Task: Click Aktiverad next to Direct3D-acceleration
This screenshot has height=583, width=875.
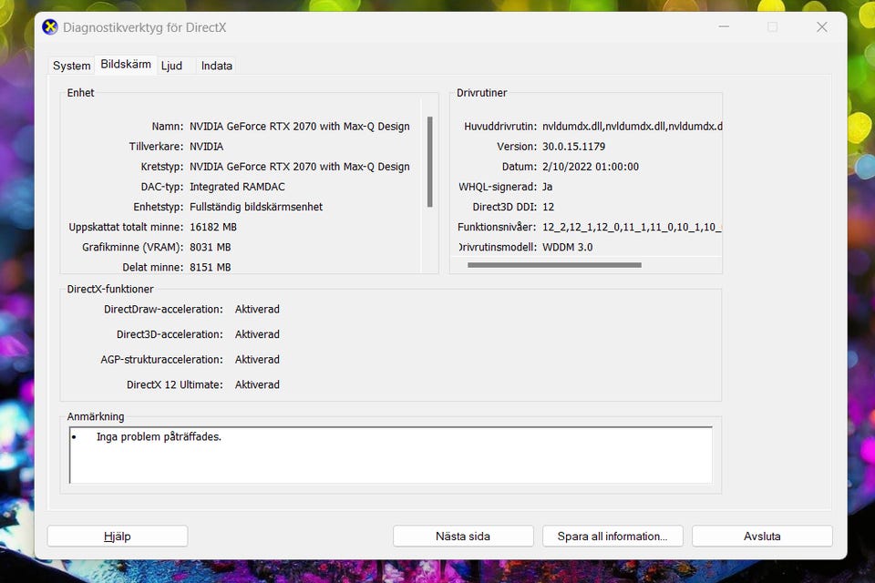Action: [257, 334]
